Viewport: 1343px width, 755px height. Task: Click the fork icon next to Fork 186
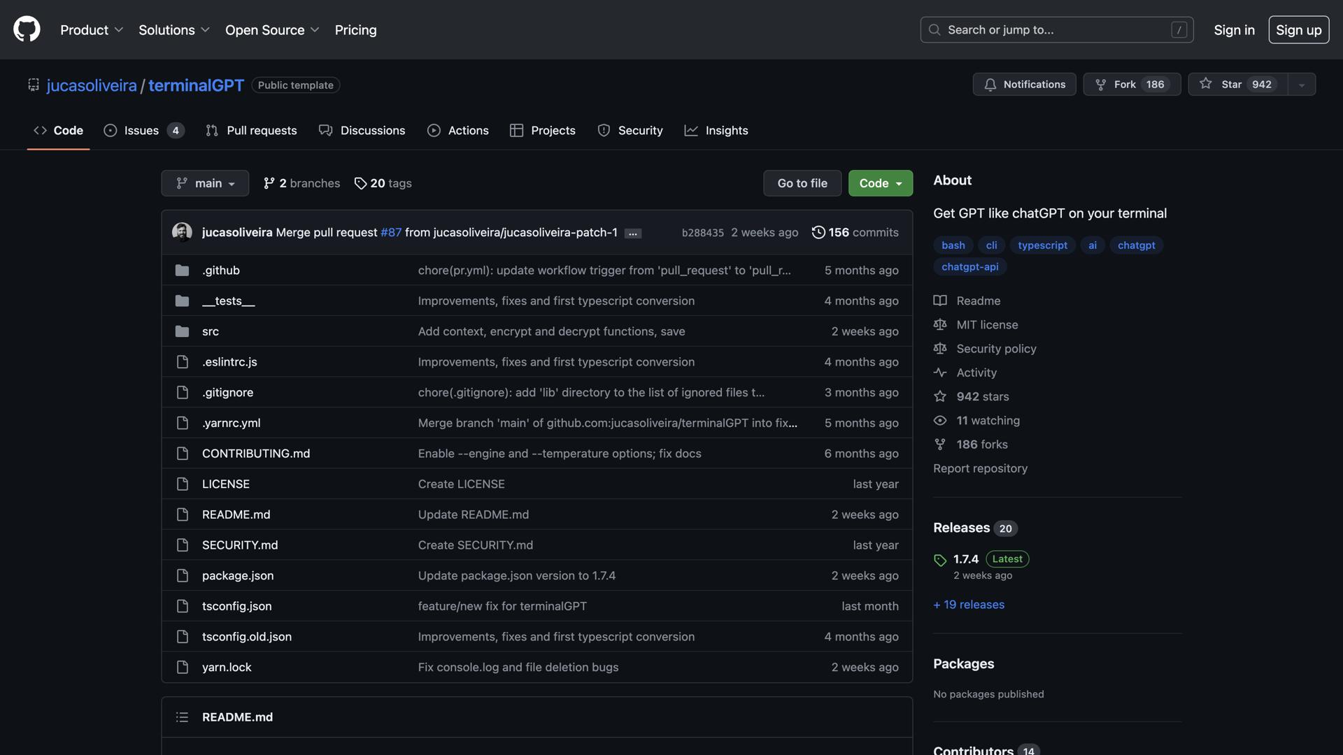1102,84
